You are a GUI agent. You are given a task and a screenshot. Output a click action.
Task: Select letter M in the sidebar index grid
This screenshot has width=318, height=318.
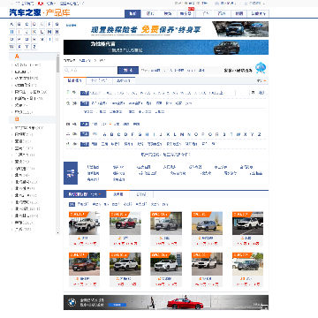pyautogui.click(x=49, y=32)
